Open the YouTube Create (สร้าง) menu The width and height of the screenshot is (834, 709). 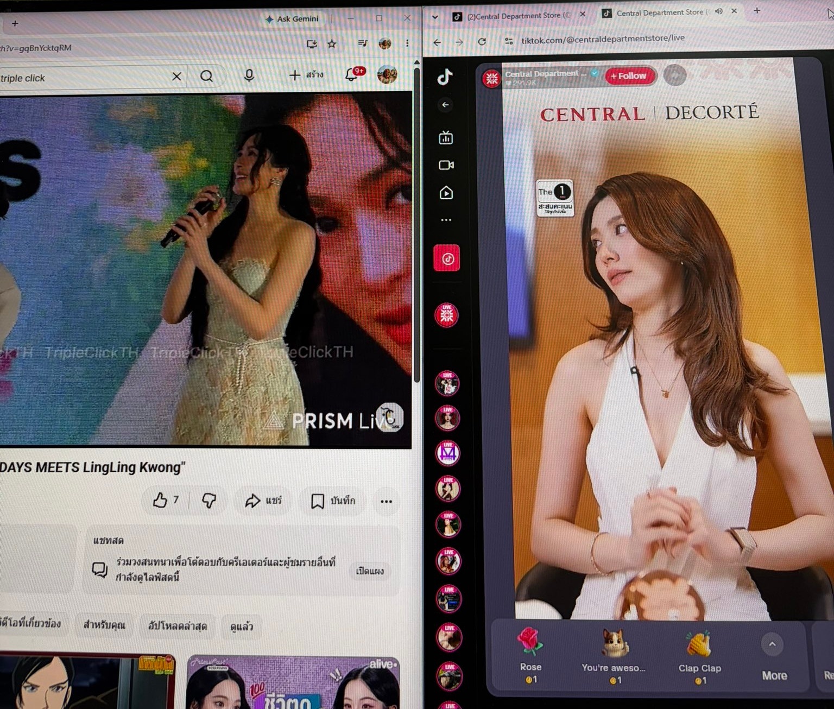(x=306, y=75)
